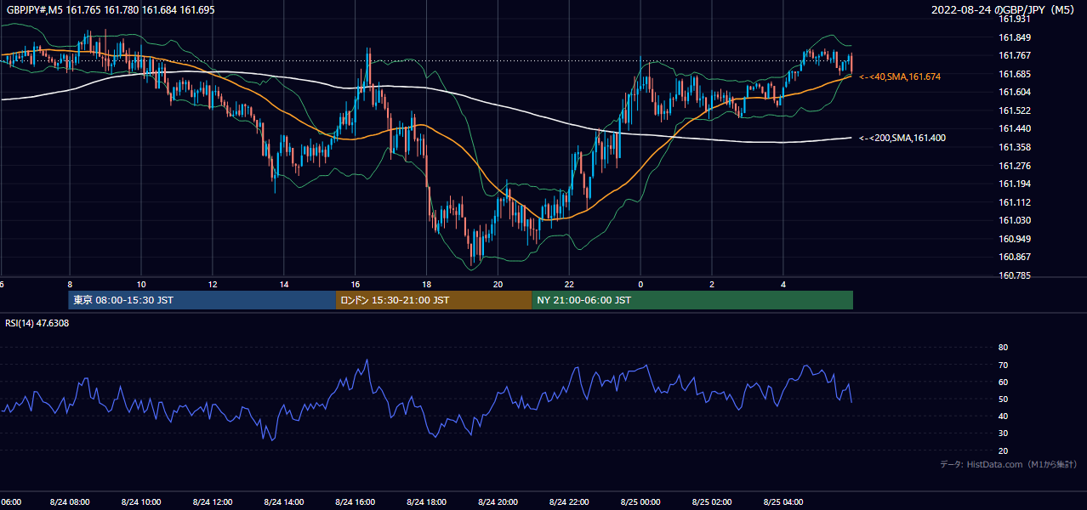Click RSI axis level 80

[x=1004, y=348]
